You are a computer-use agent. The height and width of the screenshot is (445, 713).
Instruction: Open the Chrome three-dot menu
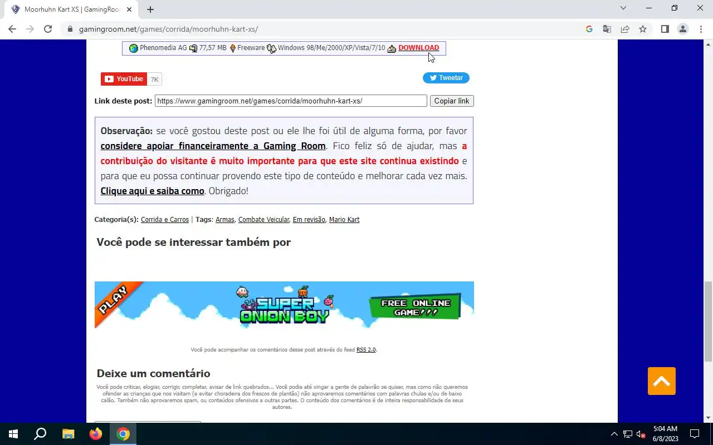(x=701, y=29)
